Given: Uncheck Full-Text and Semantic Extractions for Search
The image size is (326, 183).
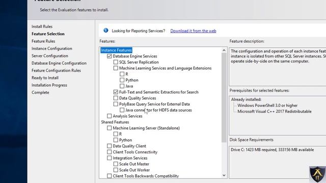Looking at the screenshot, I should (116, 92).
